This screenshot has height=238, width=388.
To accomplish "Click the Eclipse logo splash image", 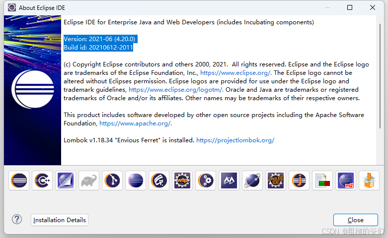I will (32, 90).
